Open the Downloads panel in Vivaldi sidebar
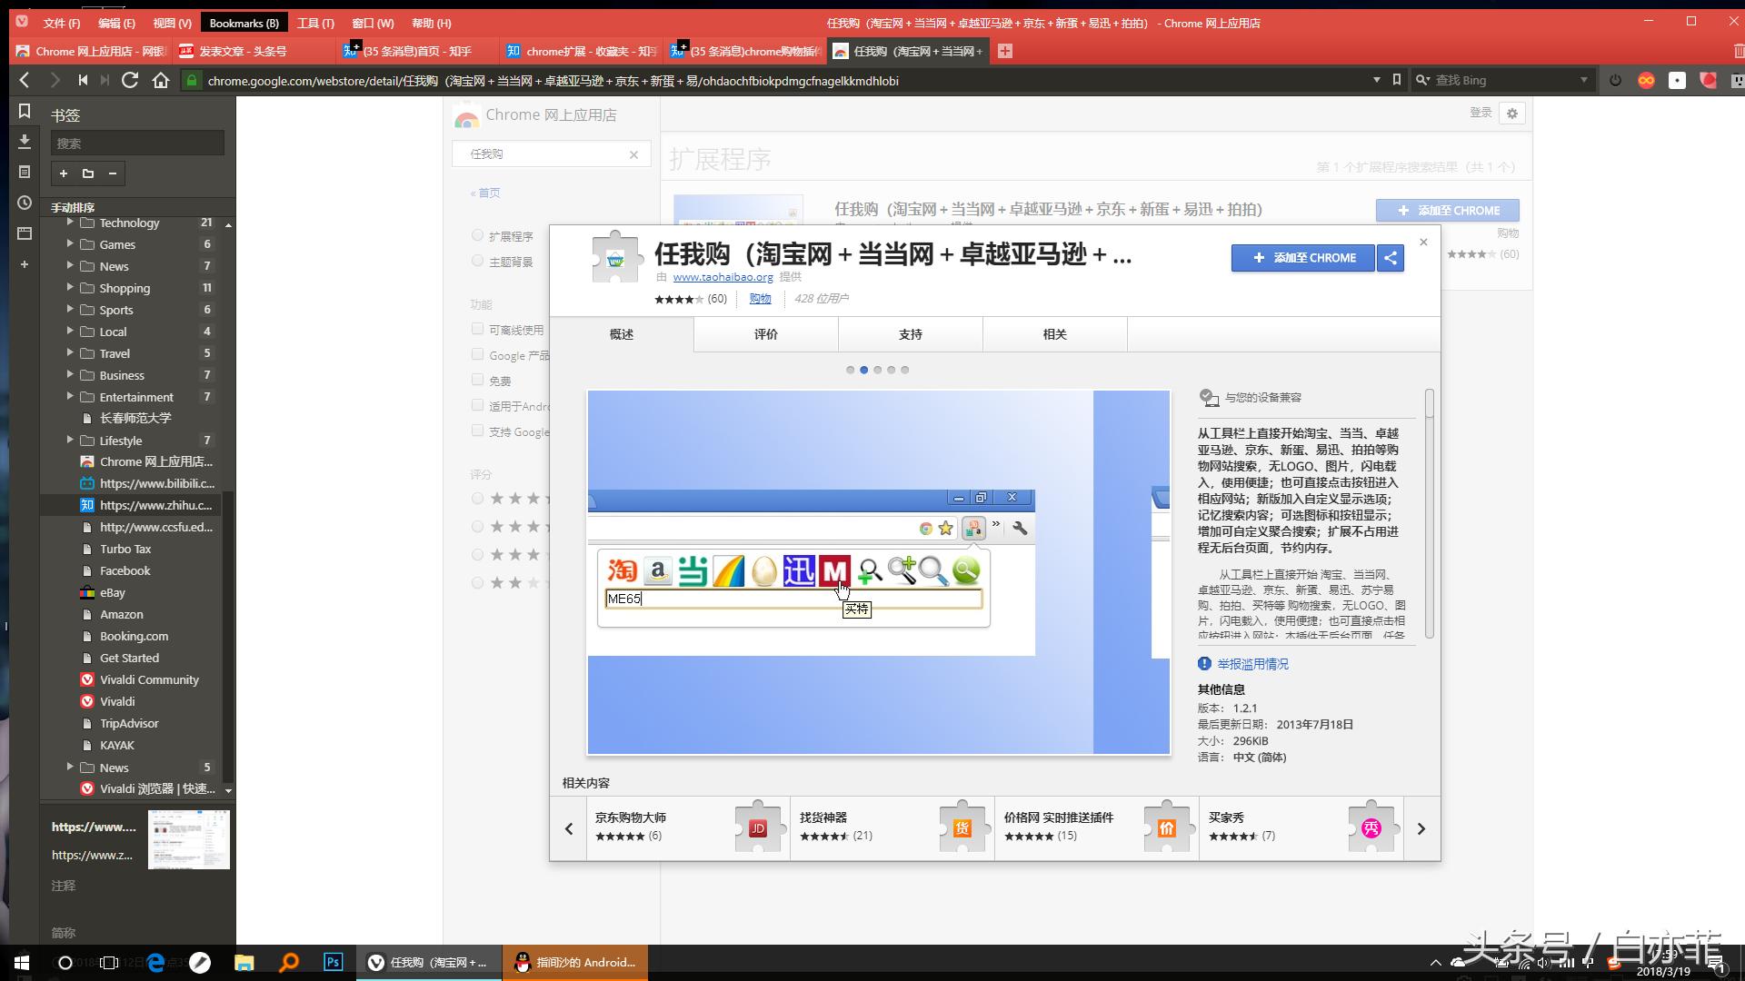The image size is (1745, 981). [x=25, y=141]
